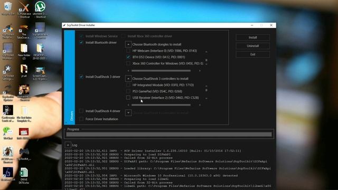Open the ScpToolkit Updater desktop icon
This screenshot has width=338, height=190.
pos(8,93)
